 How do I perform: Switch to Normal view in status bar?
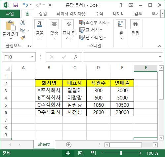[x=68, y=153]
